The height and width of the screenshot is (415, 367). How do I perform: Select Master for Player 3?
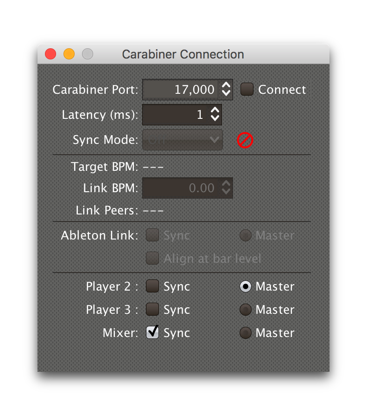(x=245, y=310)
